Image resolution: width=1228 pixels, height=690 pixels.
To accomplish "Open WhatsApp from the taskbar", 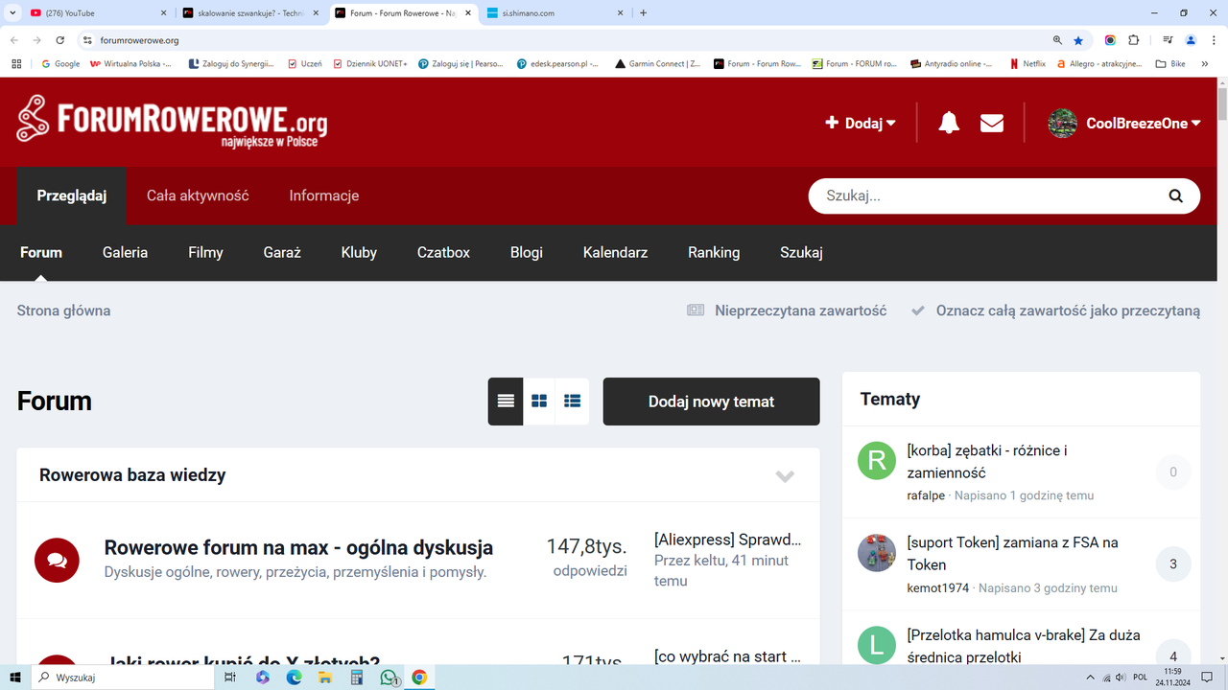I will point(389,678).
